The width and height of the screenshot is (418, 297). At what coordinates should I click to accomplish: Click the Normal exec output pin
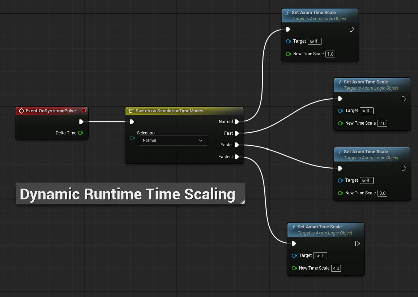click(x=237, y=121)
